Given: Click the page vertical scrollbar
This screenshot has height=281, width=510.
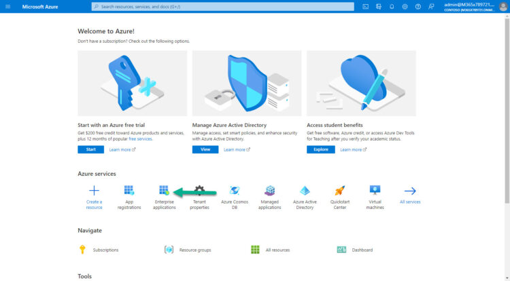Looking at the screenshot, I should click(x=507, y=111).
